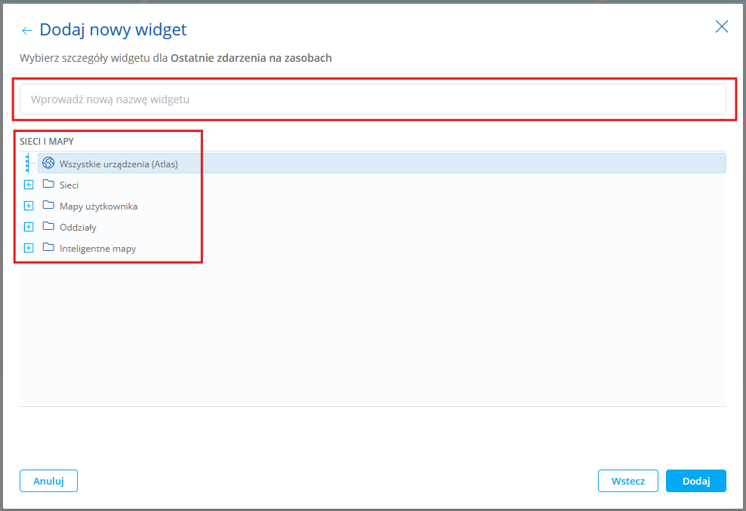The height and width of the screenshot is (511, 746).
Task: Confirm with the Dodaj button
Action: pyautogui.click(x=695, y=481)
